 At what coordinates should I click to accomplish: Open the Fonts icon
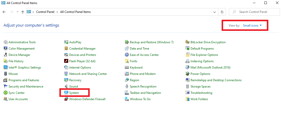click(x=127, y=61)
